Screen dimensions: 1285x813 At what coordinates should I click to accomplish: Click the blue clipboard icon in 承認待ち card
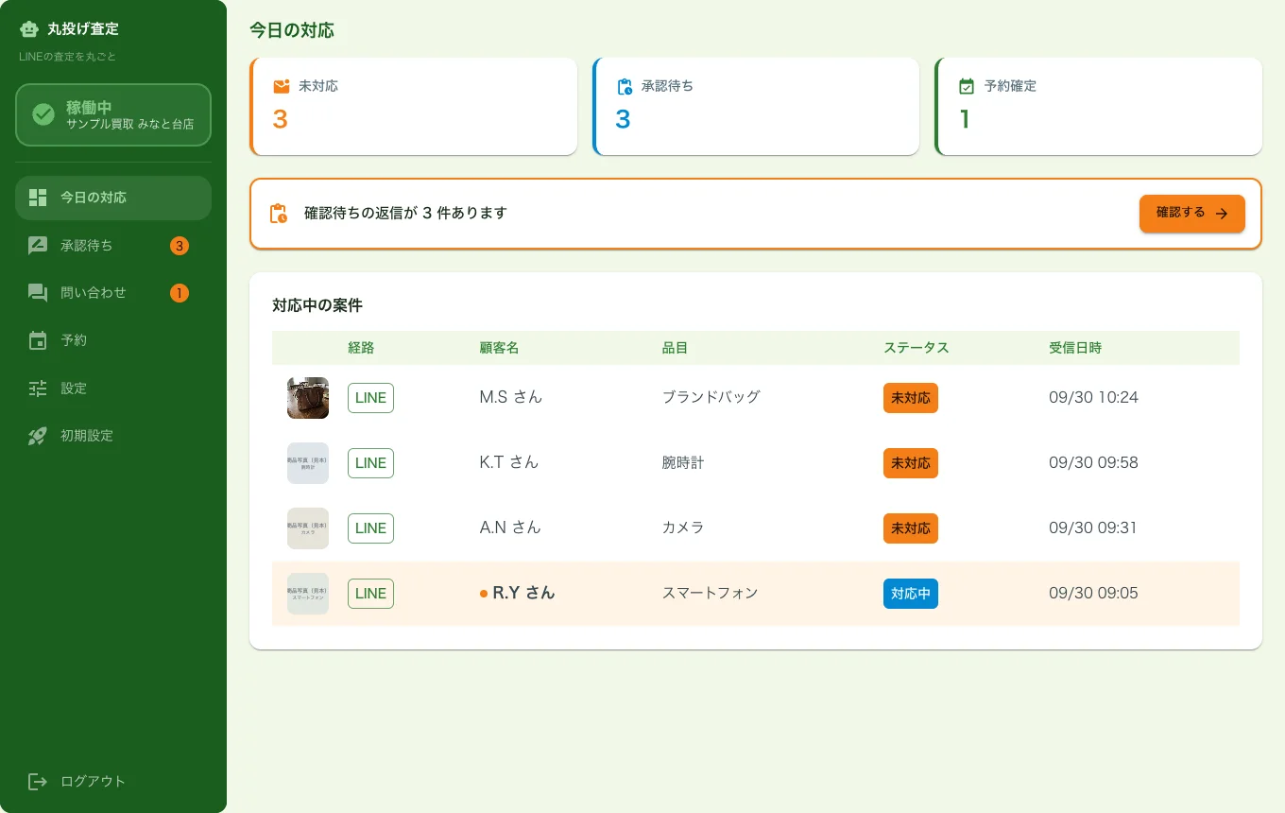pos(624,86)
